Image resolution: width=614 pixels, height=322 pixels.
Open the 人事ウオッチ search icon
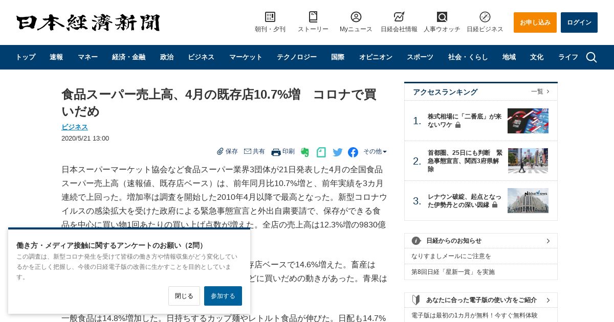coord(442,17)
